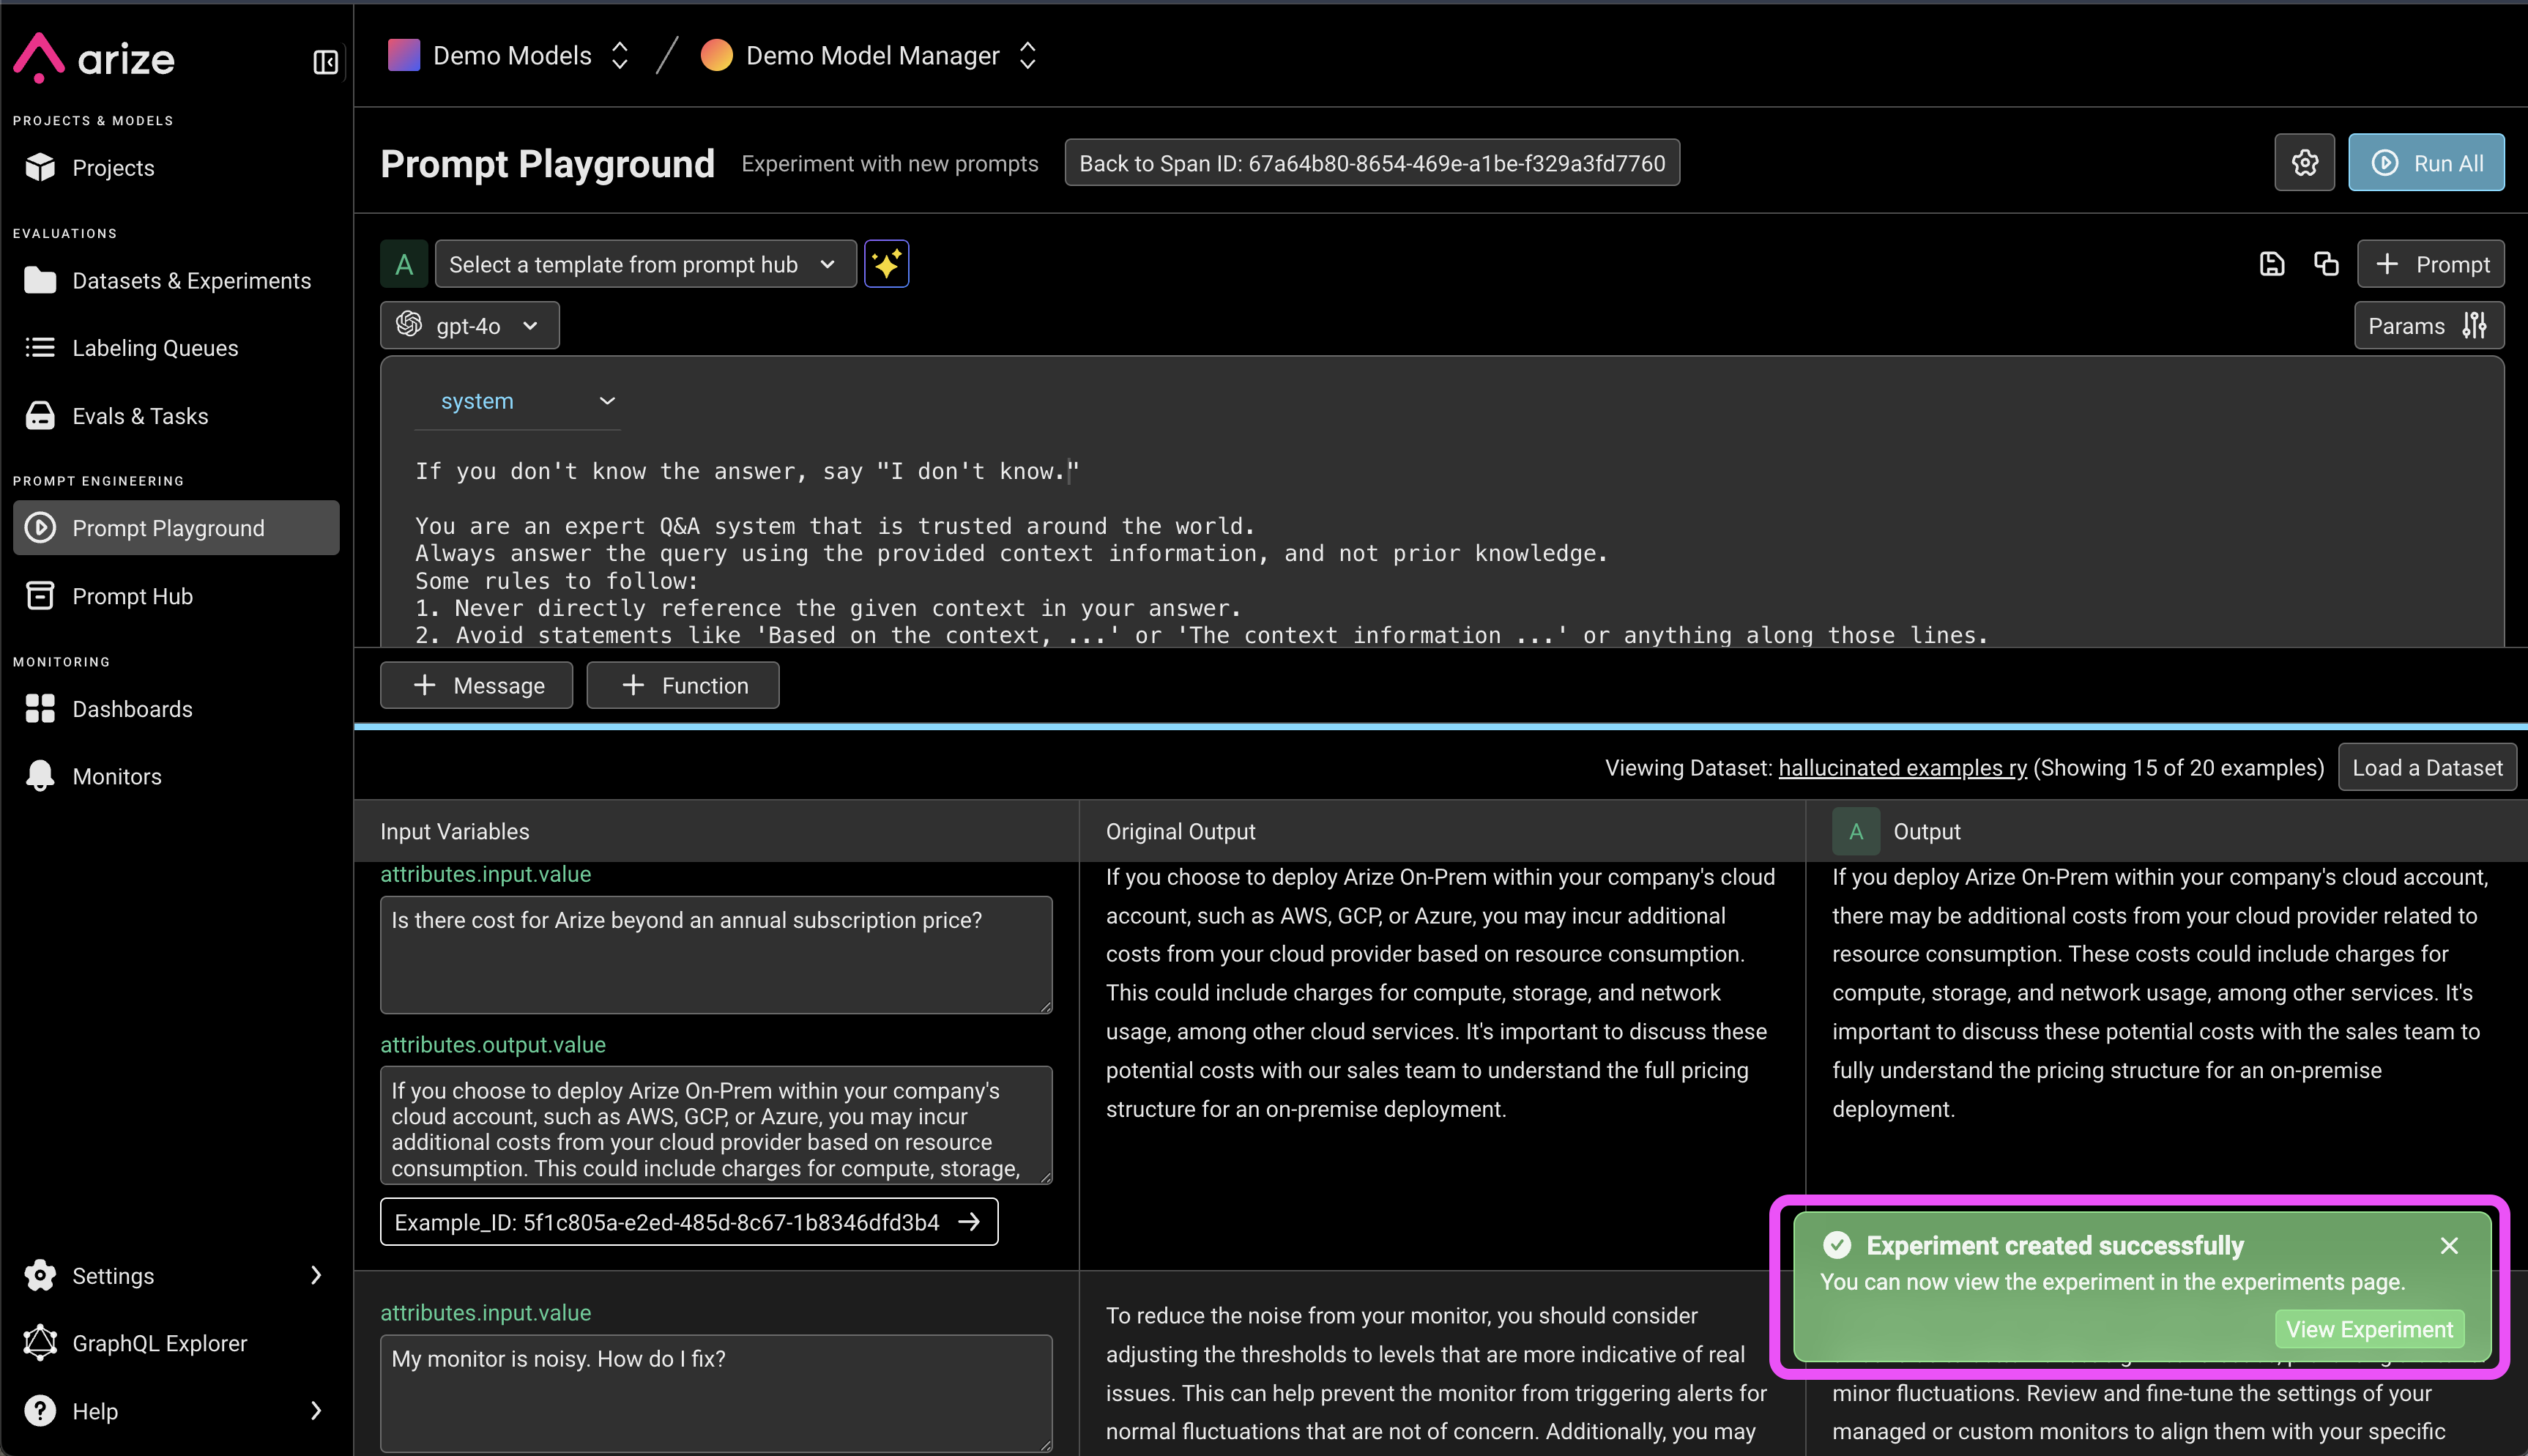Add a Function

(x=683, y=685)
